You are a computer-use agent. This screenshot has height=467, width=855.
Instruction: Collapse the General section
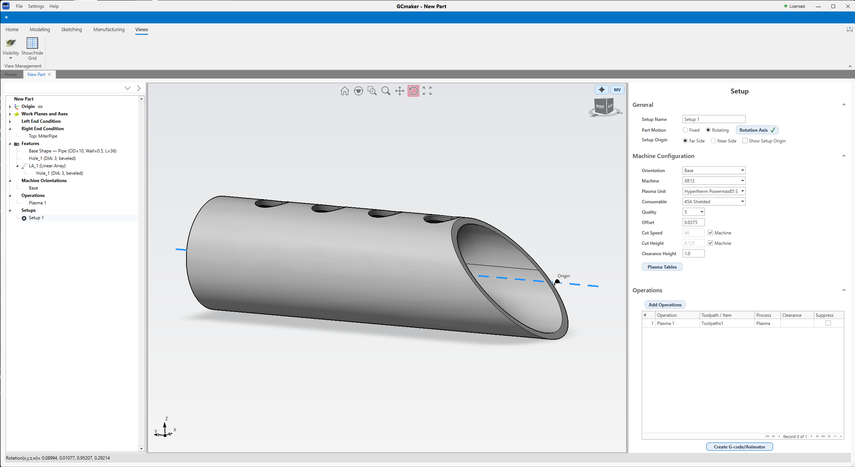(x=844, y=105)
